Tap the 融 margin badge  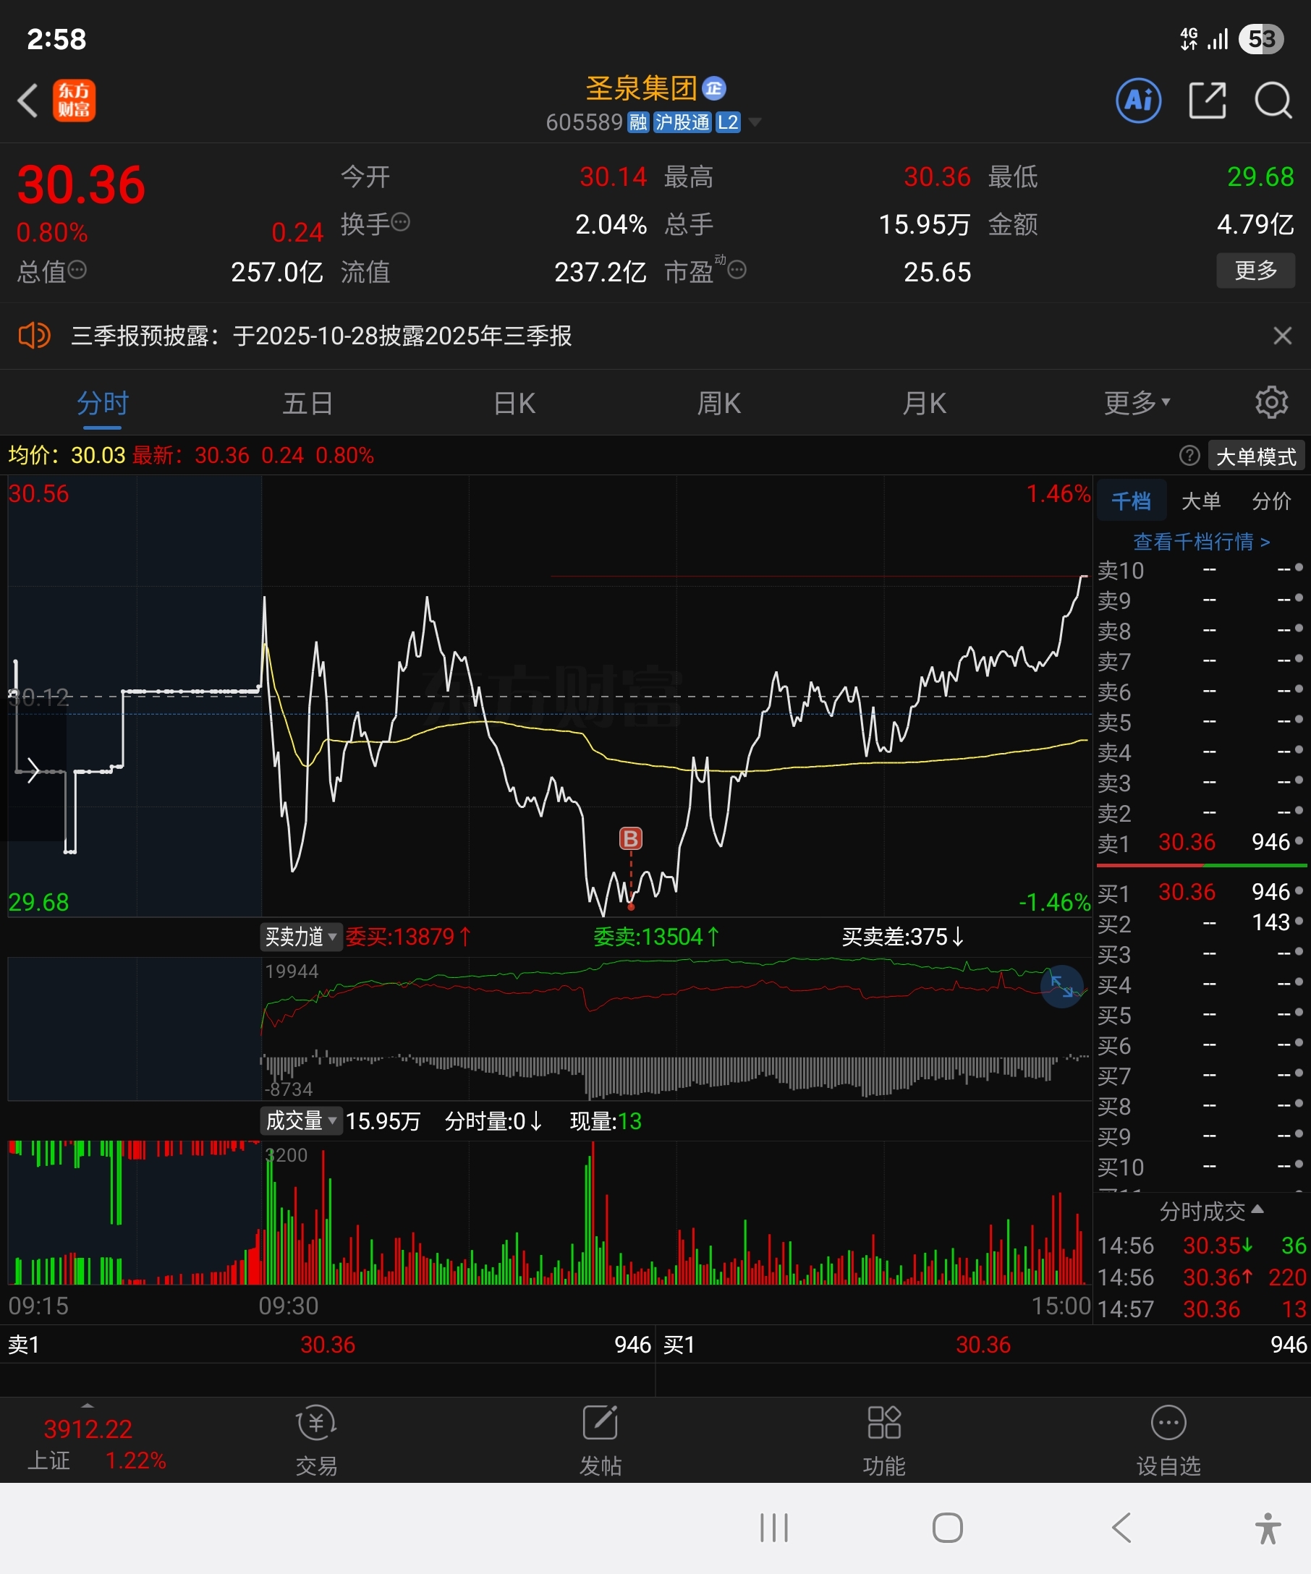tap(638, 122)
